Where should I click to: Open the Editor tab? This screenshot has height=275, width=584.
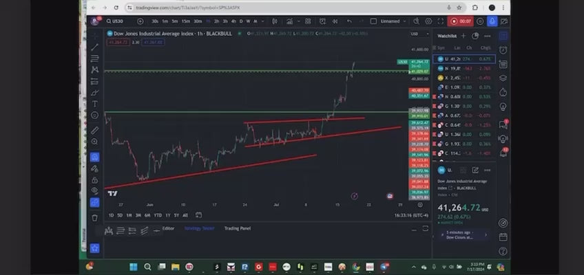coord(168,228)
